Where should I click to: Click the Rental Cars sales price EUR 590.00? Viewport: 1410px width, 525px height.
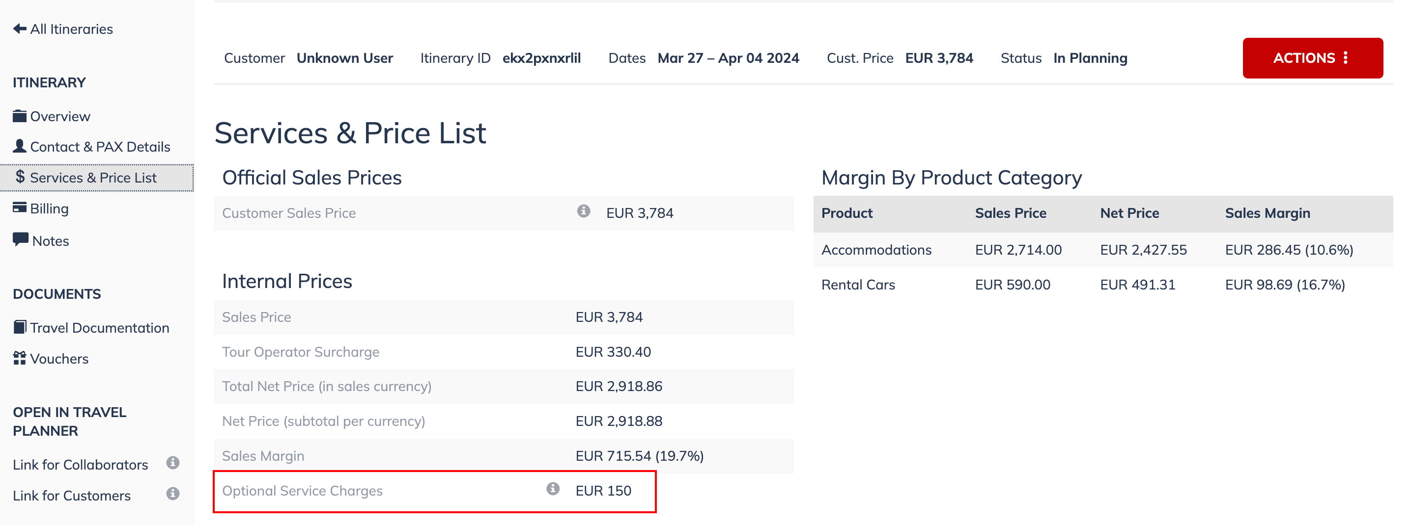pyautogui.click(x=1013, y=285)
